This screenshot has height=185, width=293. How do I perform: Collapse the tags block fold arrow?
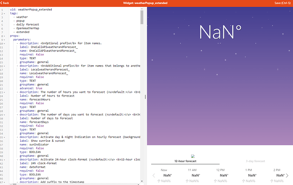[5, 14]
